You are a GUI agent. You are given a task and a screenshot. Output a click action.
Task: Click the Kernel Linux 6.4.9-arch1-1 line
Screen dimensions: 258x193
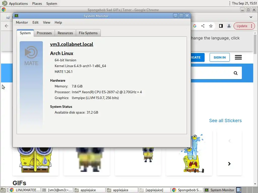point(80,66)
